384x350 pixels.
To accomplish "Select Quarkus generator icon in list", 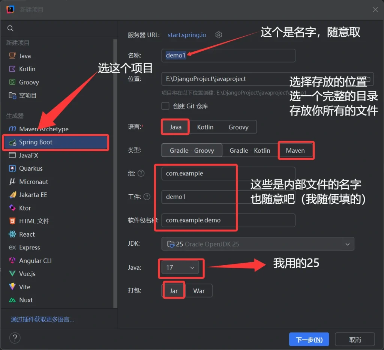I will coord(12,168).
